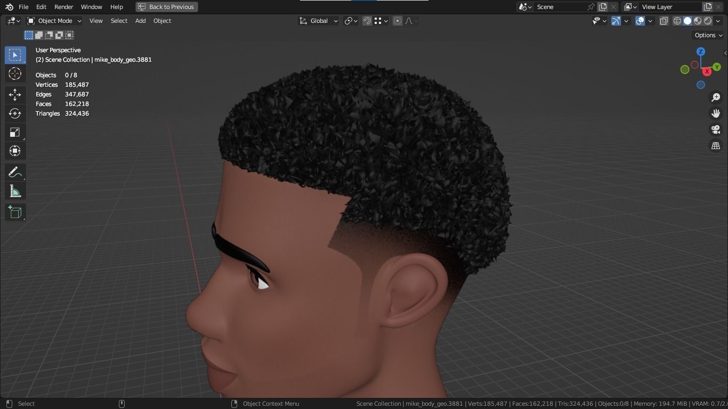Open snapping options dropdown

pos(381,21)
